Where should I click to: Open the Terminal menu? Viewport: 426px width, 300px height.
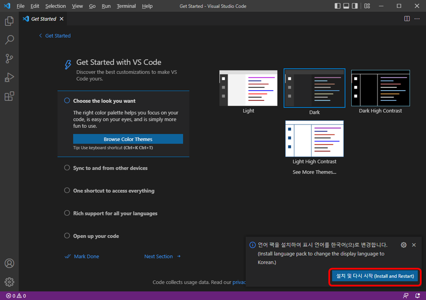coord(126,6)
